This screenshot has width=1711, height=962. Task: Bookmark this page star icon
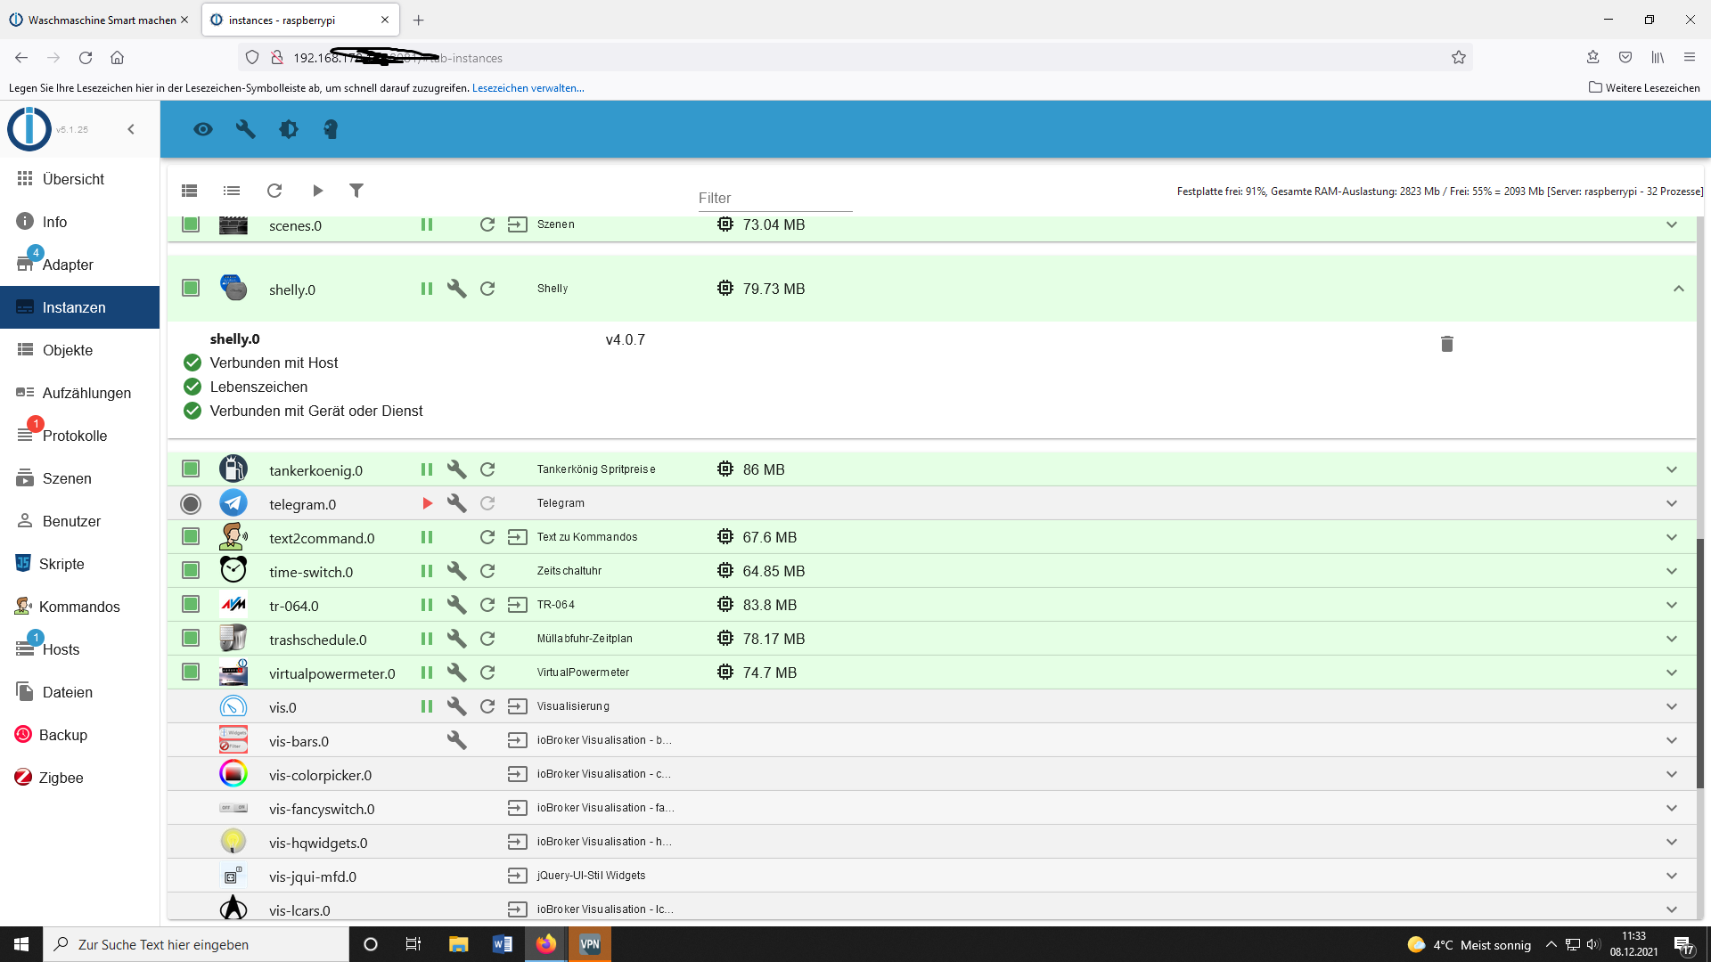(x=1459, y=58)
